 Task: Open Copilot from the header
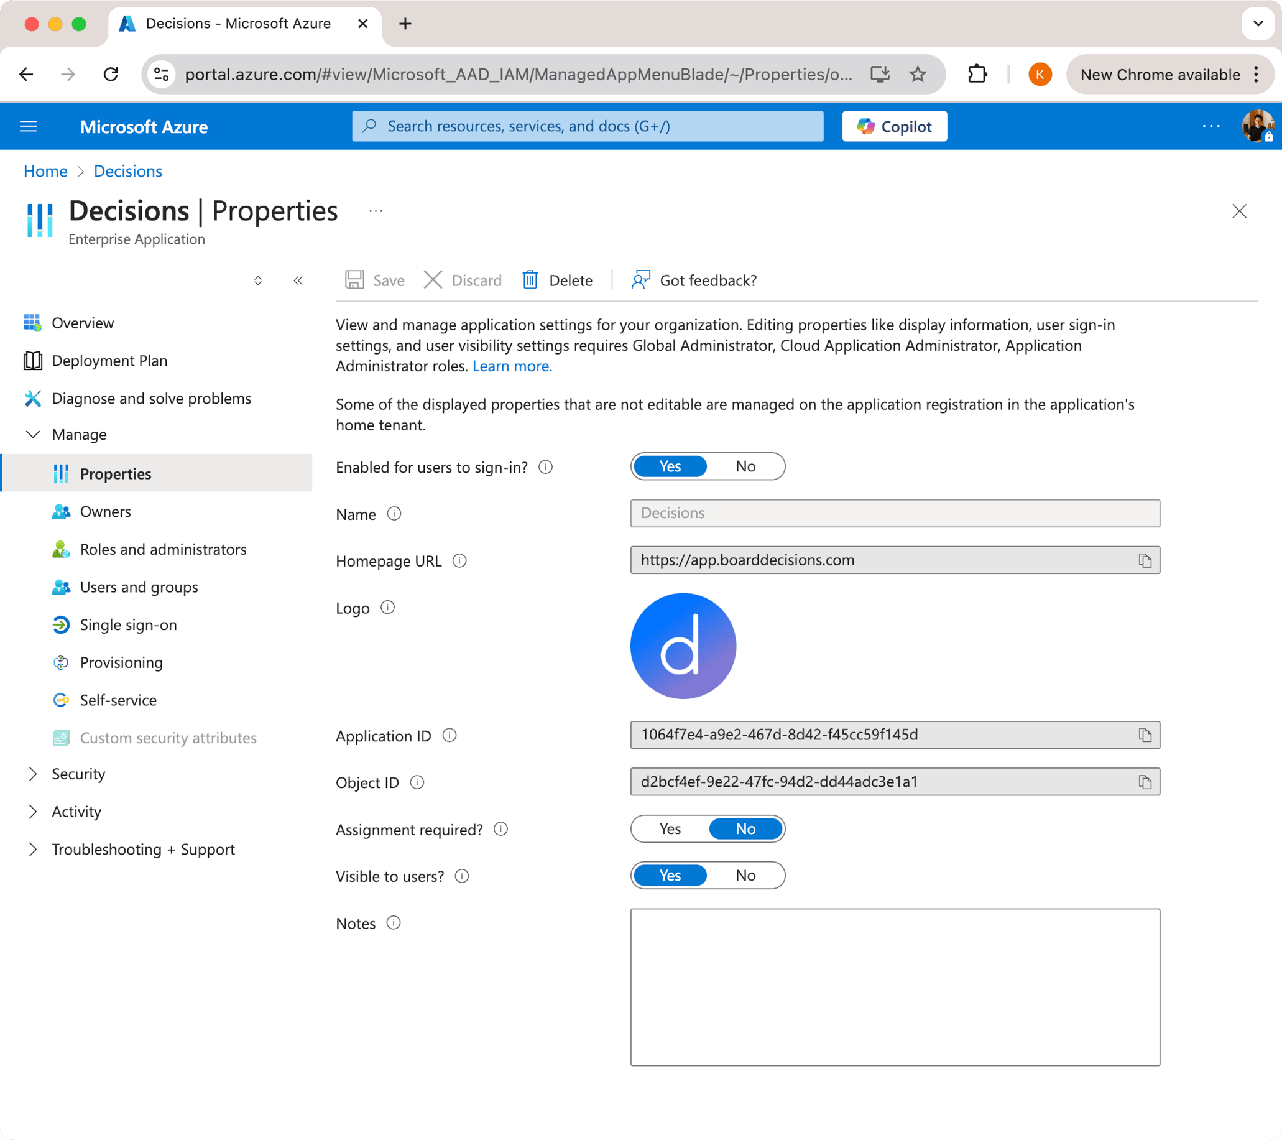pyautogui.click(x=894, y=127)
